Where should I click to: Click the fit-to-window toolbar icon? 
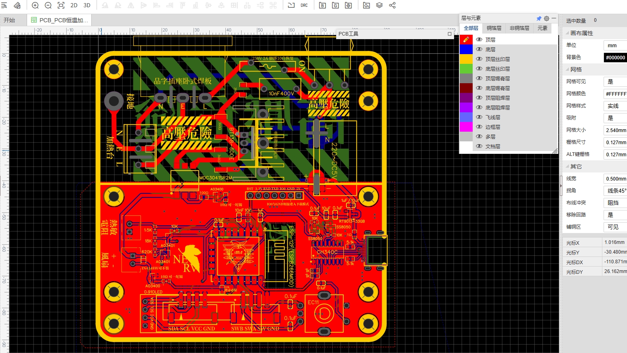[x=61, y=5]
